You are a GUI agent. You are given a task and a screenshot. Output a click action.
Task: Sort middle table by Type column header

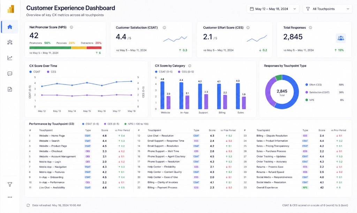pyautogui.click(x=196, y=130)
